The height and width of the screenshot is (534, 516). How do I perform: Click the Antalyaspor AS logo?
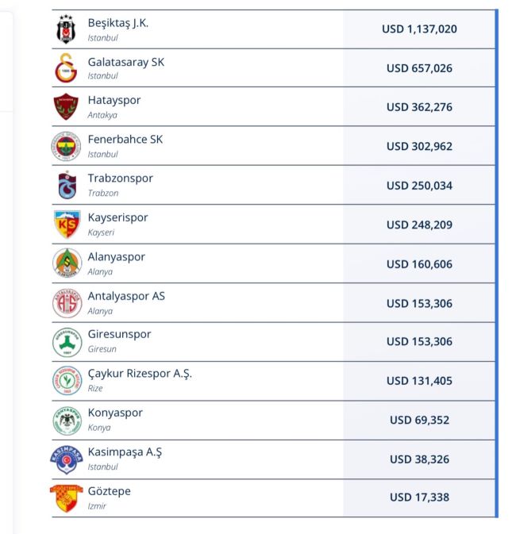[67, 303]
